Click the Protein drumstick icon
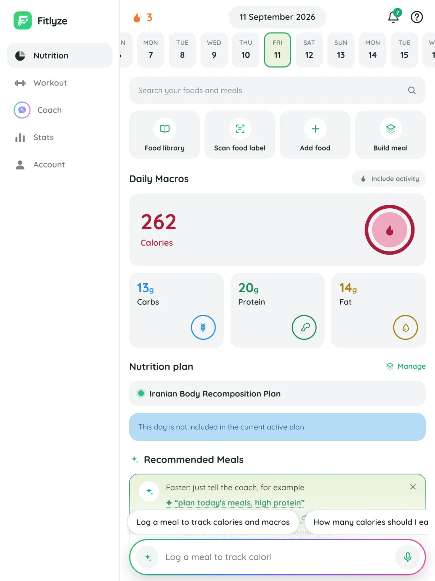 click(x=304, y=327)
